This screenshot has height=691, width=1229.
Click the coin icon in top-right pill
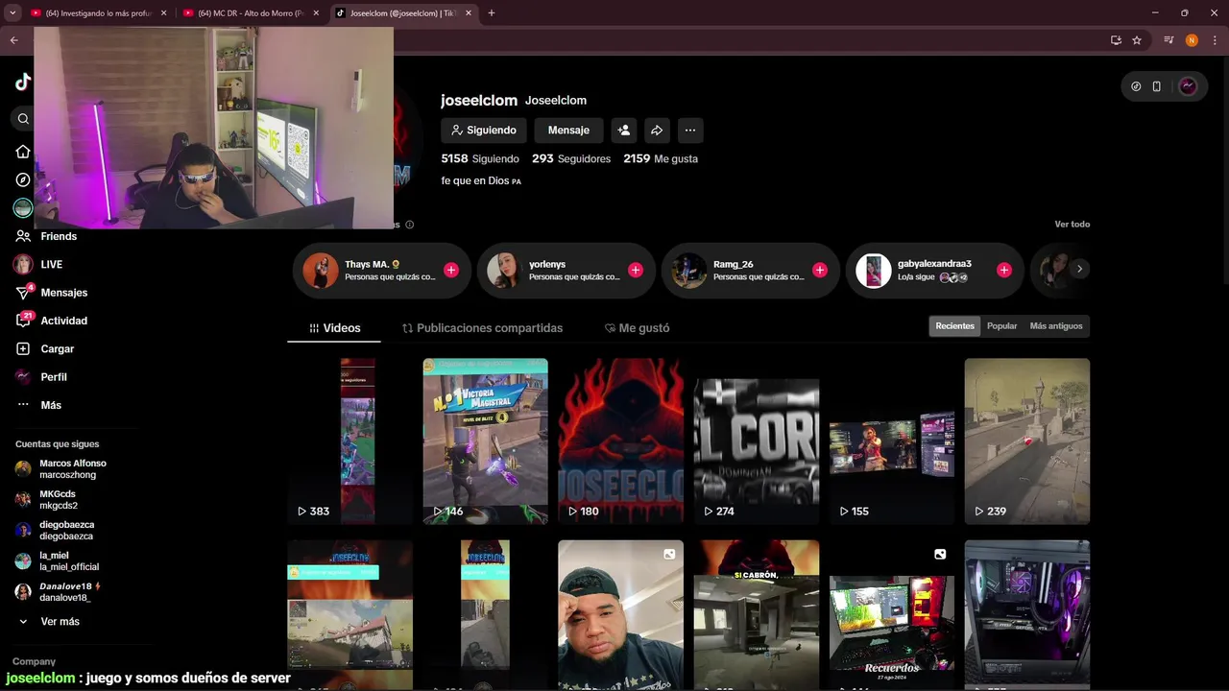1136,86
